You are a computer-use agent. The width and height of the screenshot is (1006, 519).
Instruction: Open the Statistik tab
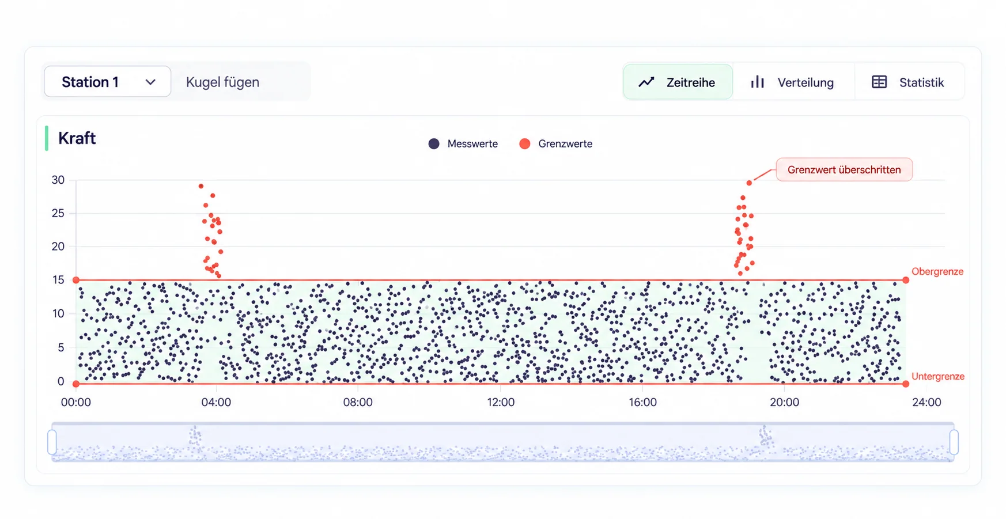point(908,82)
